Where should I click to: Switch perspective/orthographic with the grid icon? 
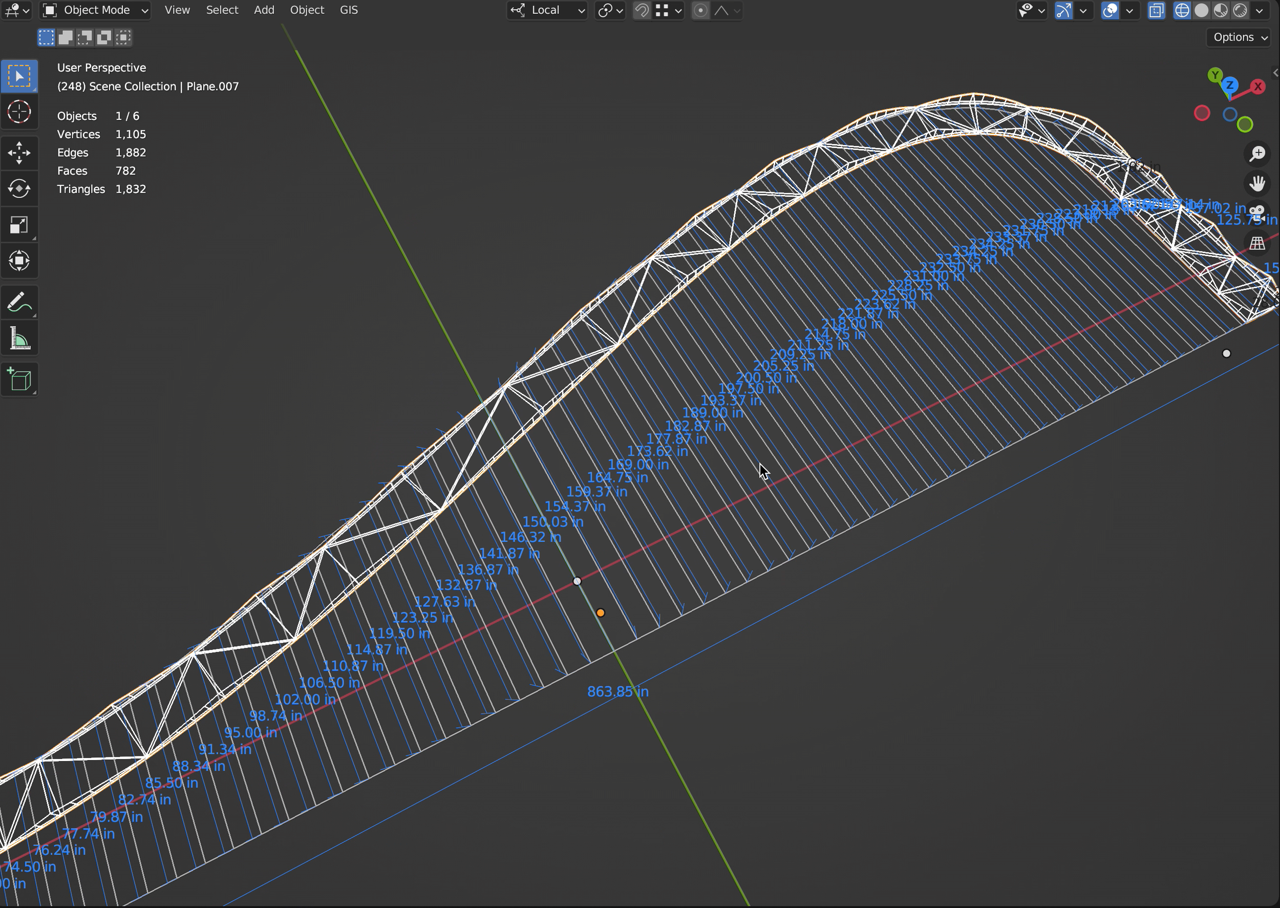[x=1257, y=243]
